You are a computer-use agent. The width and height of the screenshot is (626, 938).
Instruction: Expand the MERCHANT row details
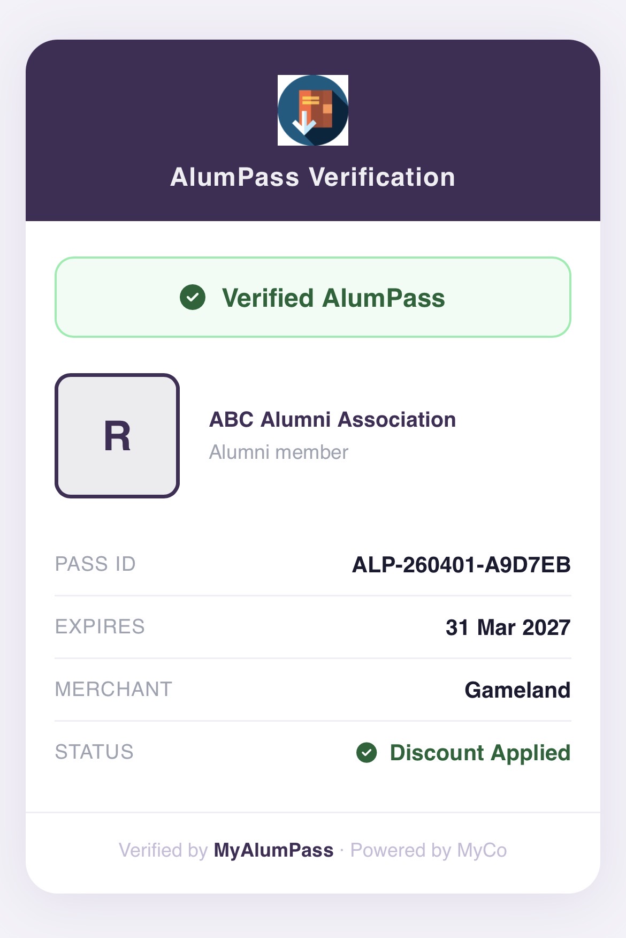click(313, 690)
